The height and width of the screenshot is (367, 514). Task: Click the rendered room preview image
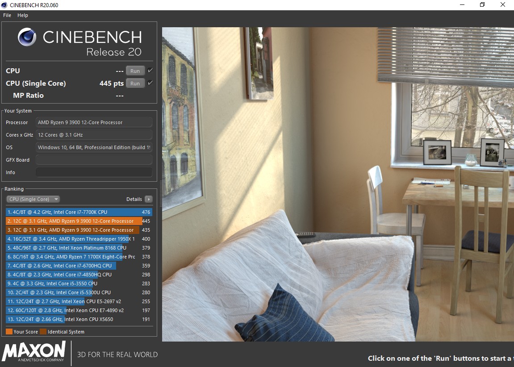[338, 184]
